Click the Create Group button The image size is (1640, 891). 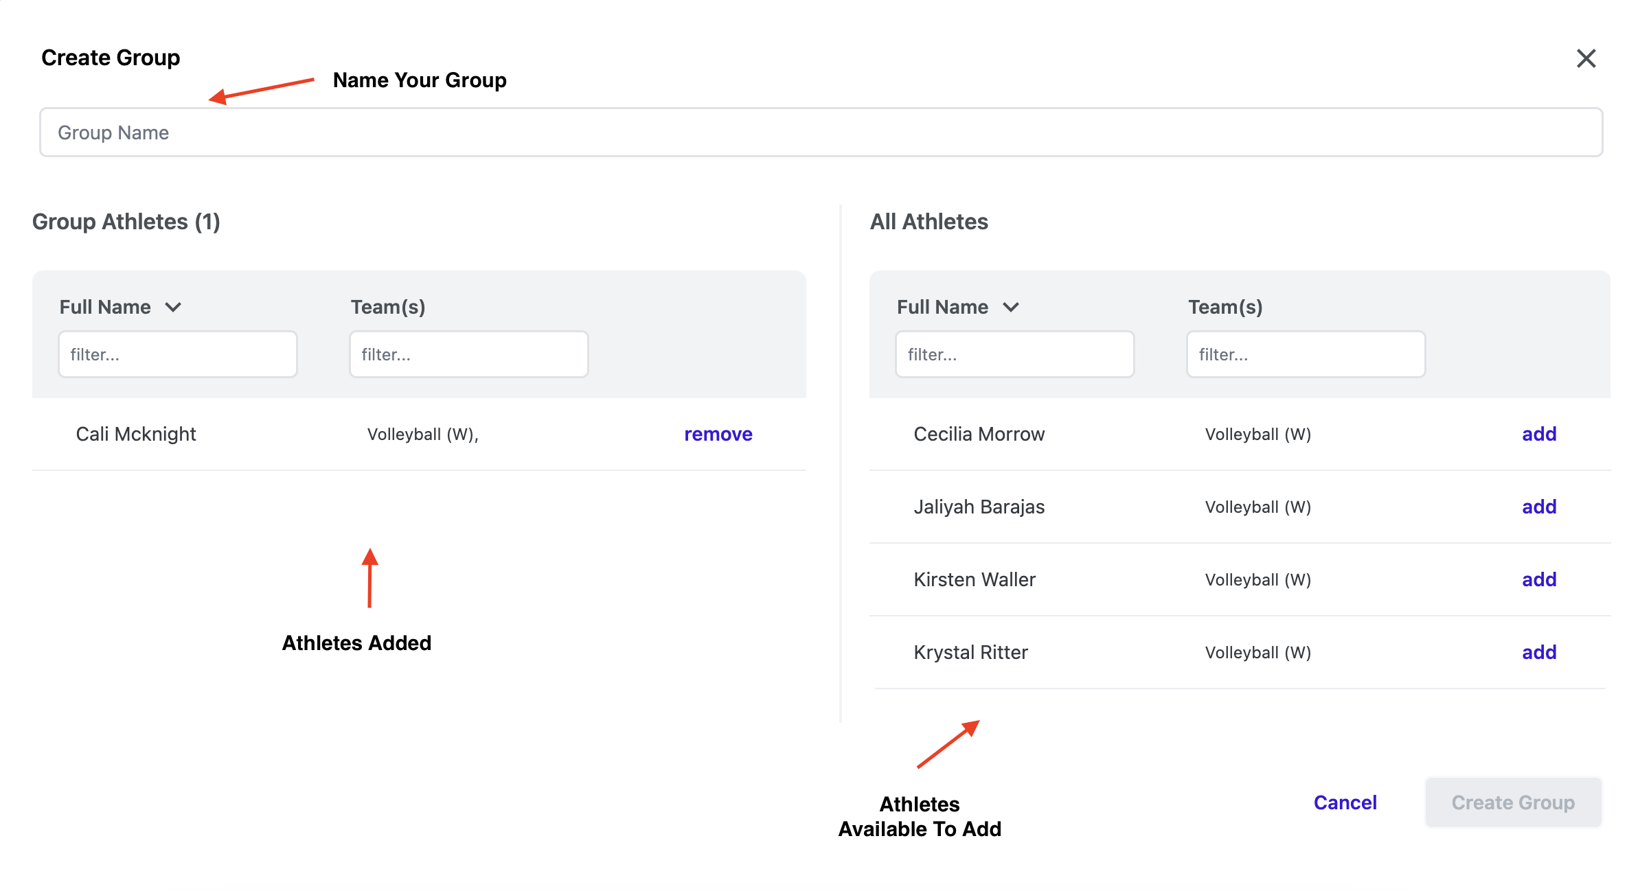[1512, 802]
